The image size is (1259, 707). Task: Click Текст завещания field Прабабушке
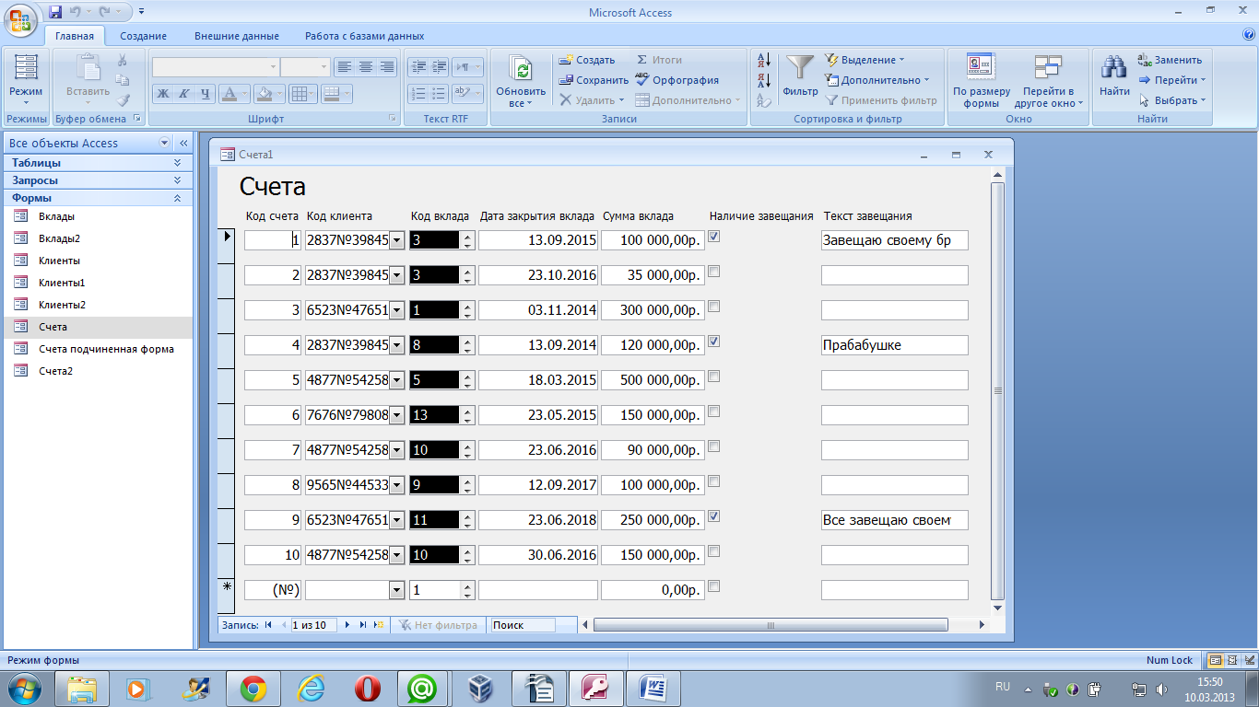895,345
